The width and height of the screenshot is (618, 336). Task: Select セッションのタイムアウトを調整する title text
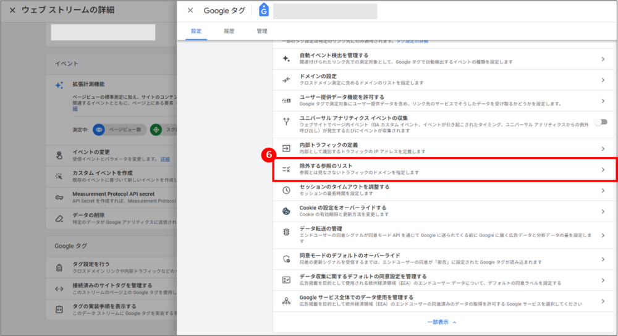(344, 187)
